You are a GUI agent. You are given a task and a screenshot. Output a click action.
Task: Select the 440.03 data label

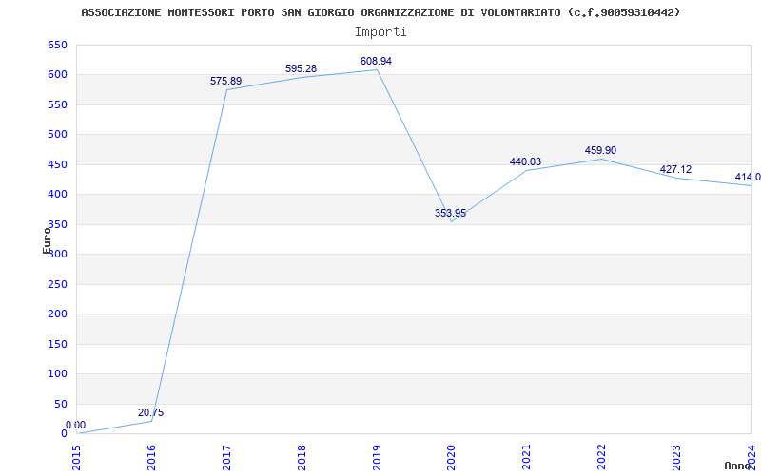525,161
